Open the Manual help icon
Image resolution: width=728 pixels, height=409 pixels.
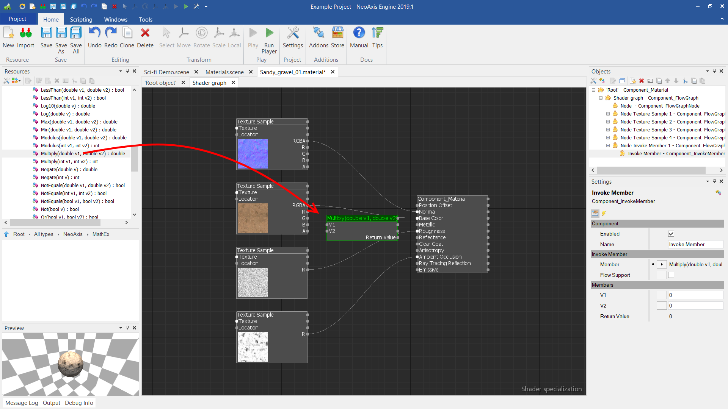tap(359, 33)
